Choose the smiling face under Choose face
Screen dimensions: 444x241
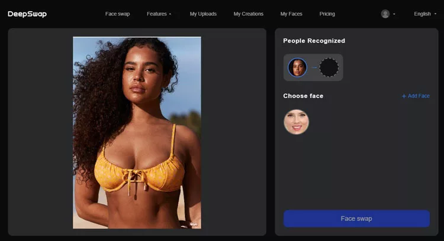(296, 122)
